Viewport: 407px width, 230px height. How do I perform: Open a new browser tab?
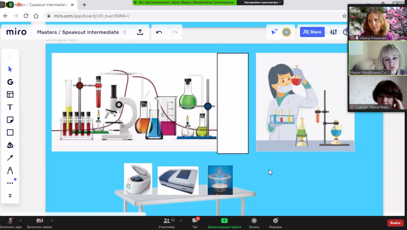(x=84, y=5)
